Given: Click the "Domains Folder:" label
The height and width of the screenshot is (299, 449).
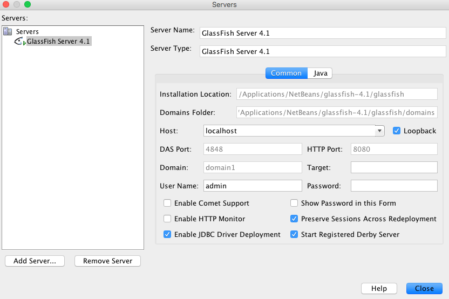Looking at the screenshot, I should point(188,113).
